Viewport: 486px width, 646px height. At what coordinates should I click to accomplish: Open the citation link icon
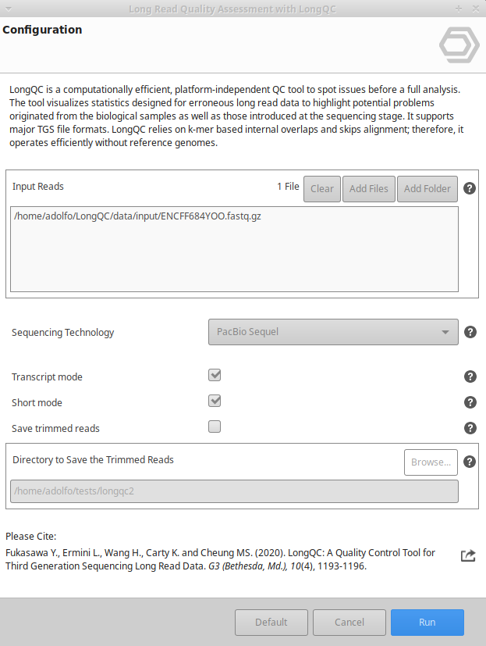click(468, 555)
